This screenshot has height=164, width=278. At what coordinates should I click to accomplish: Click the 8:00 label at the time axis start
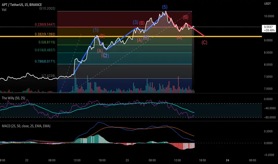[x=2, y=160]
